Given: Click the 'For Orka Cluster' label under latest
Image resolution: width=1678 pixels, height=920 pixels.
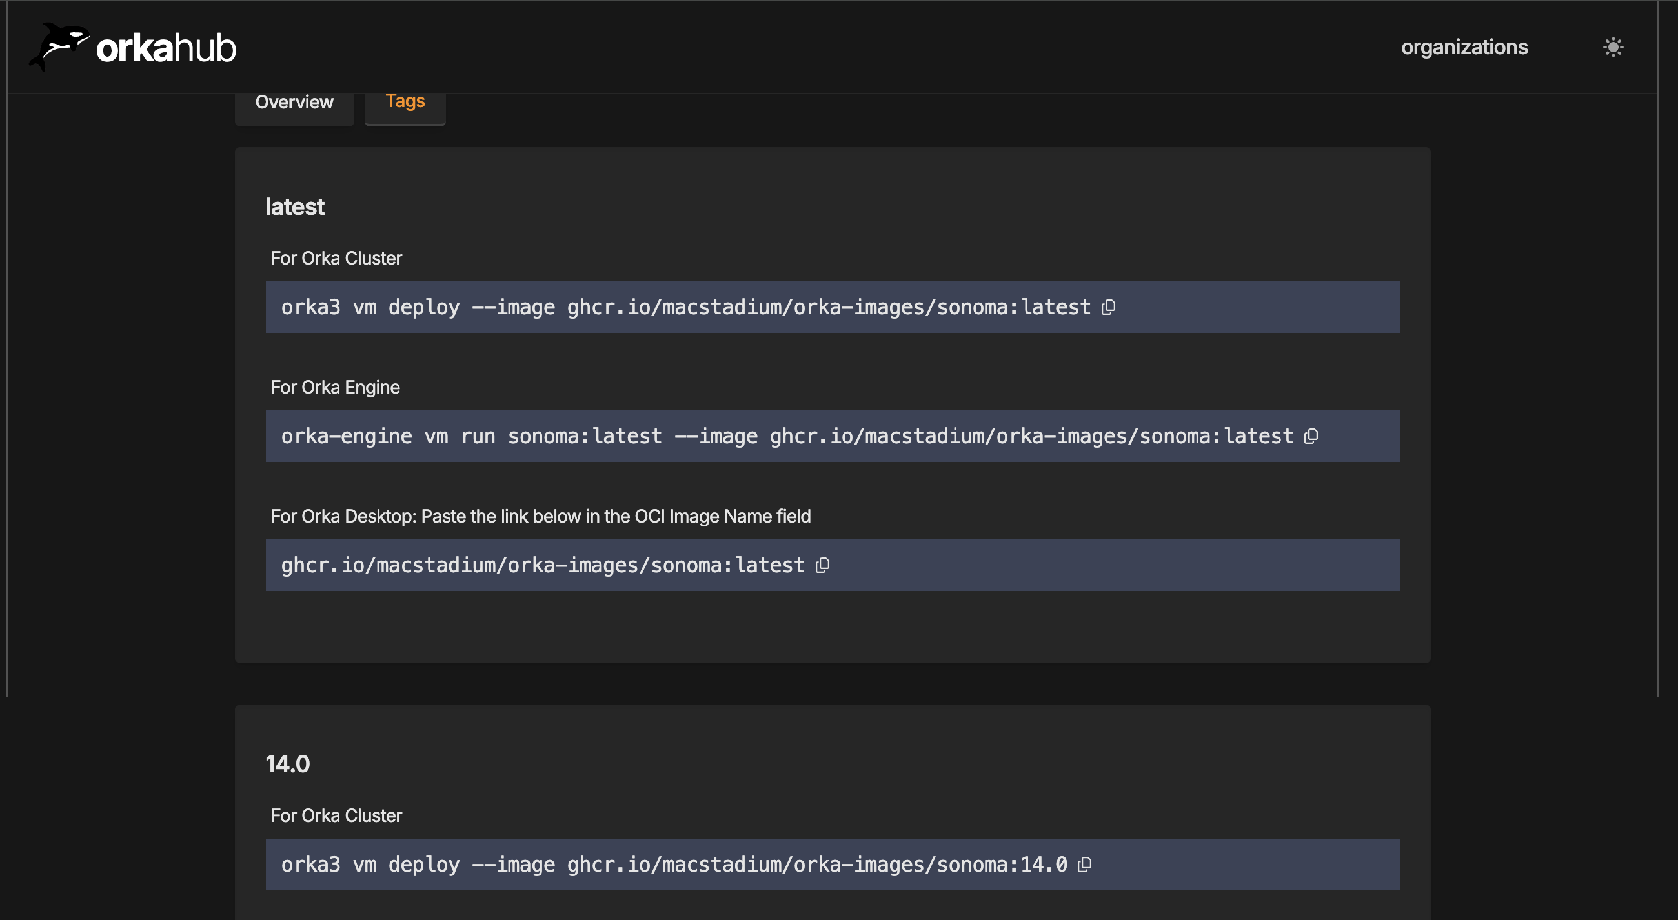Looking at the screenshot, I should pos(336,259).
